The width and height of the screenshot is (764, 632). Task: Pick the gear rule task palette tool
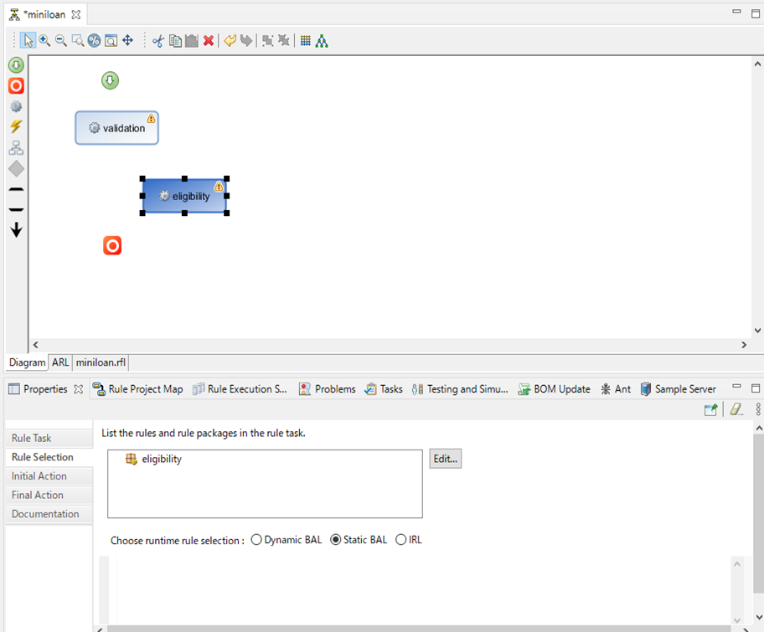pyautogui.click(x=16, y=106)
